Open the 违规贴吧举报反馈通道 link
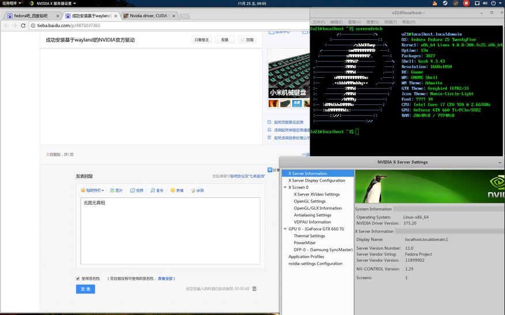505x315 pixels. [x=292, y=130]
